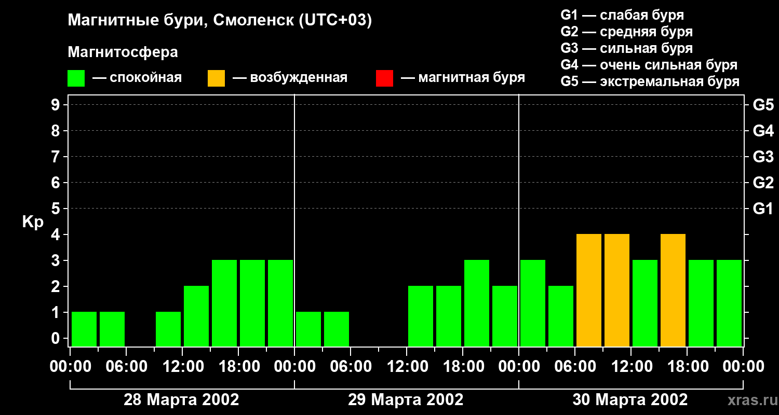The height and width of the screenshot is (415, 779).
Task: Click the first orange bar on 30 March
Action: tap(589, 290)
